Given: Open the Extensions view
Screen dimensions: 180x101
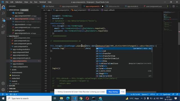Looking at the screenshot, I should [3, 33].
